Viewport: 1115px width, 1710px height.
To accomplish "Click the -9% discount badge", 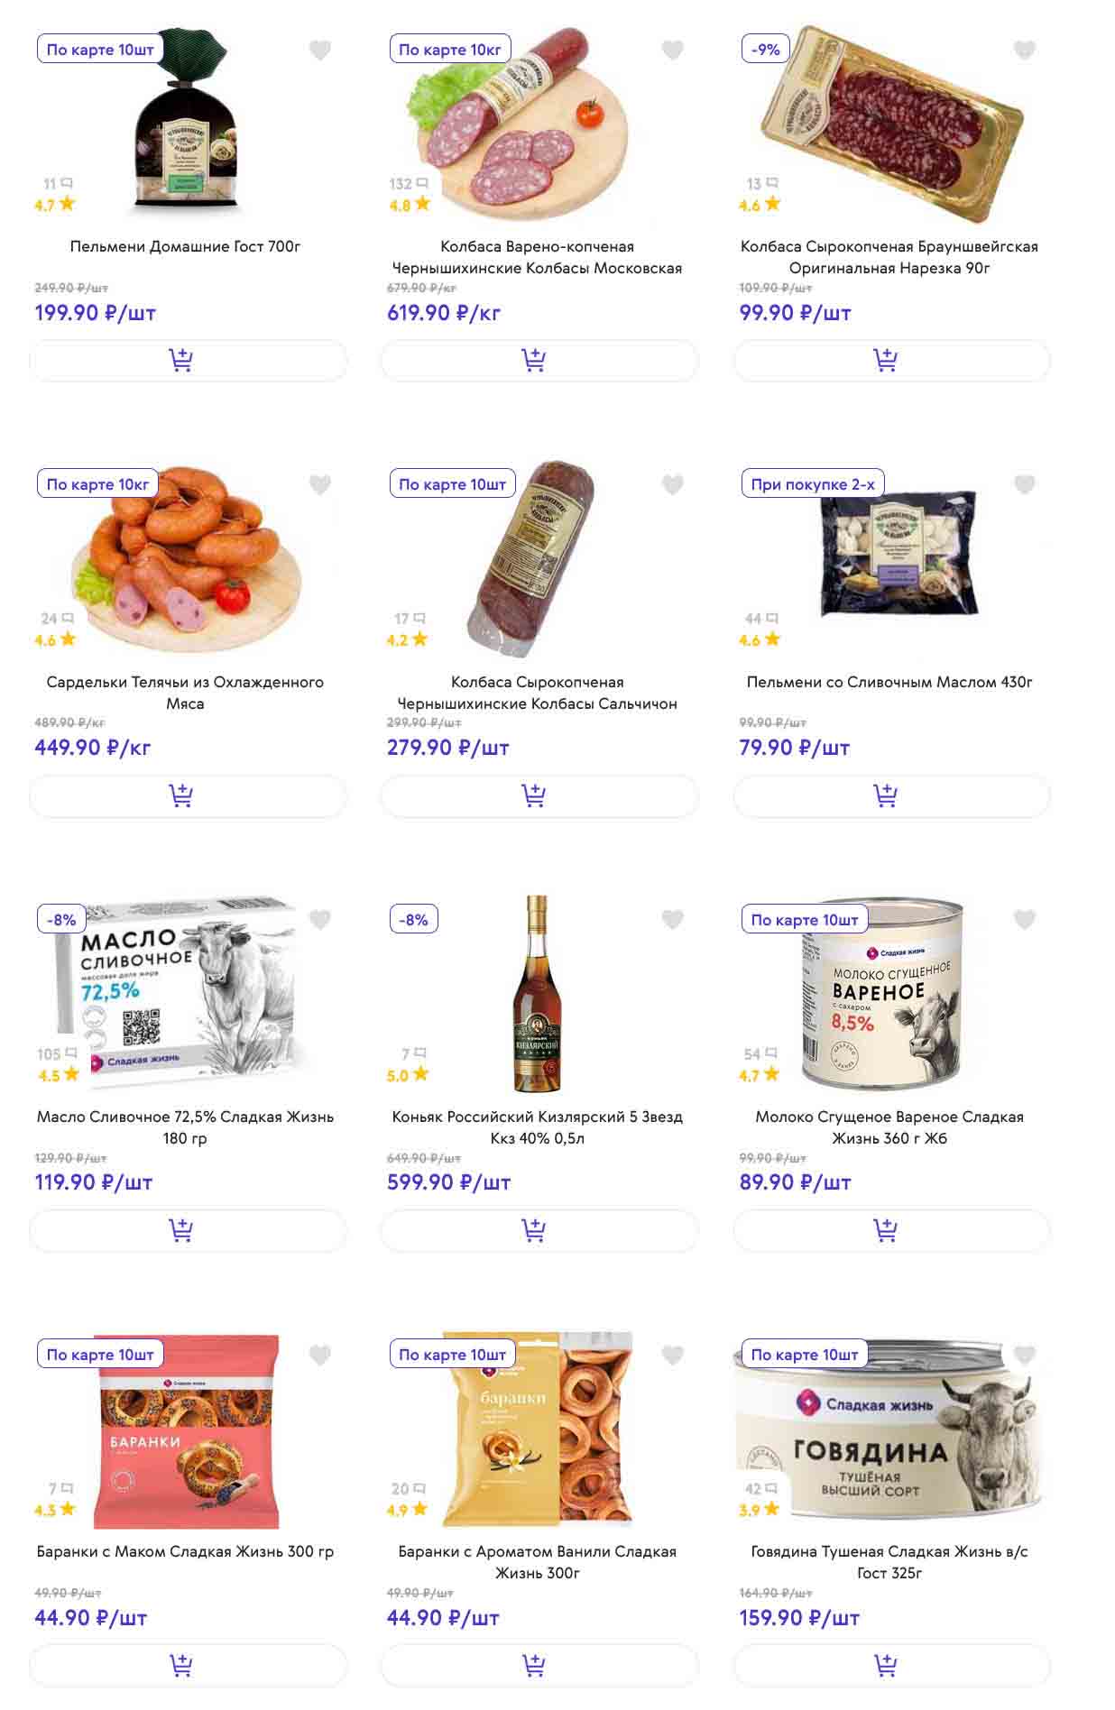I will (765, 50).
